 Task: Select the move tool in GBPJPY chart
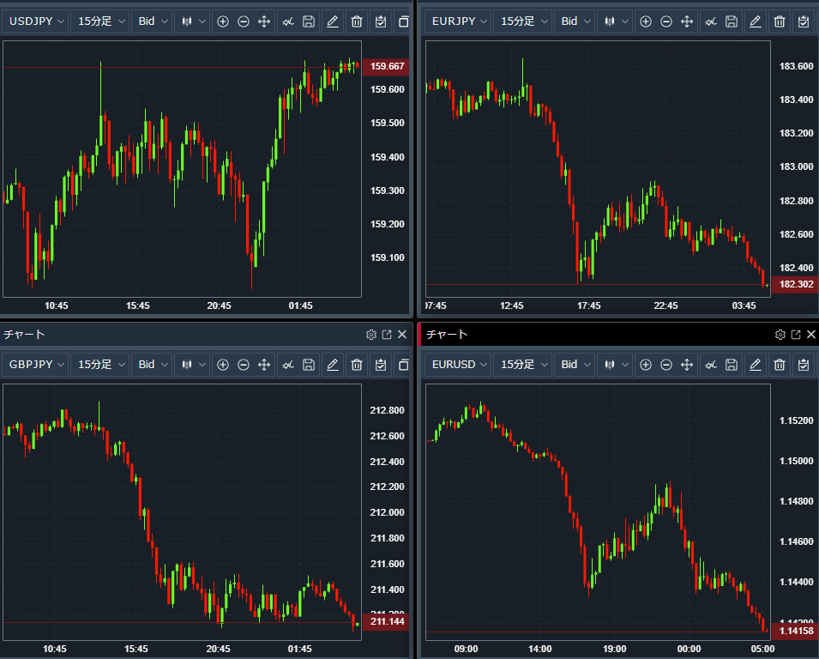264,365
